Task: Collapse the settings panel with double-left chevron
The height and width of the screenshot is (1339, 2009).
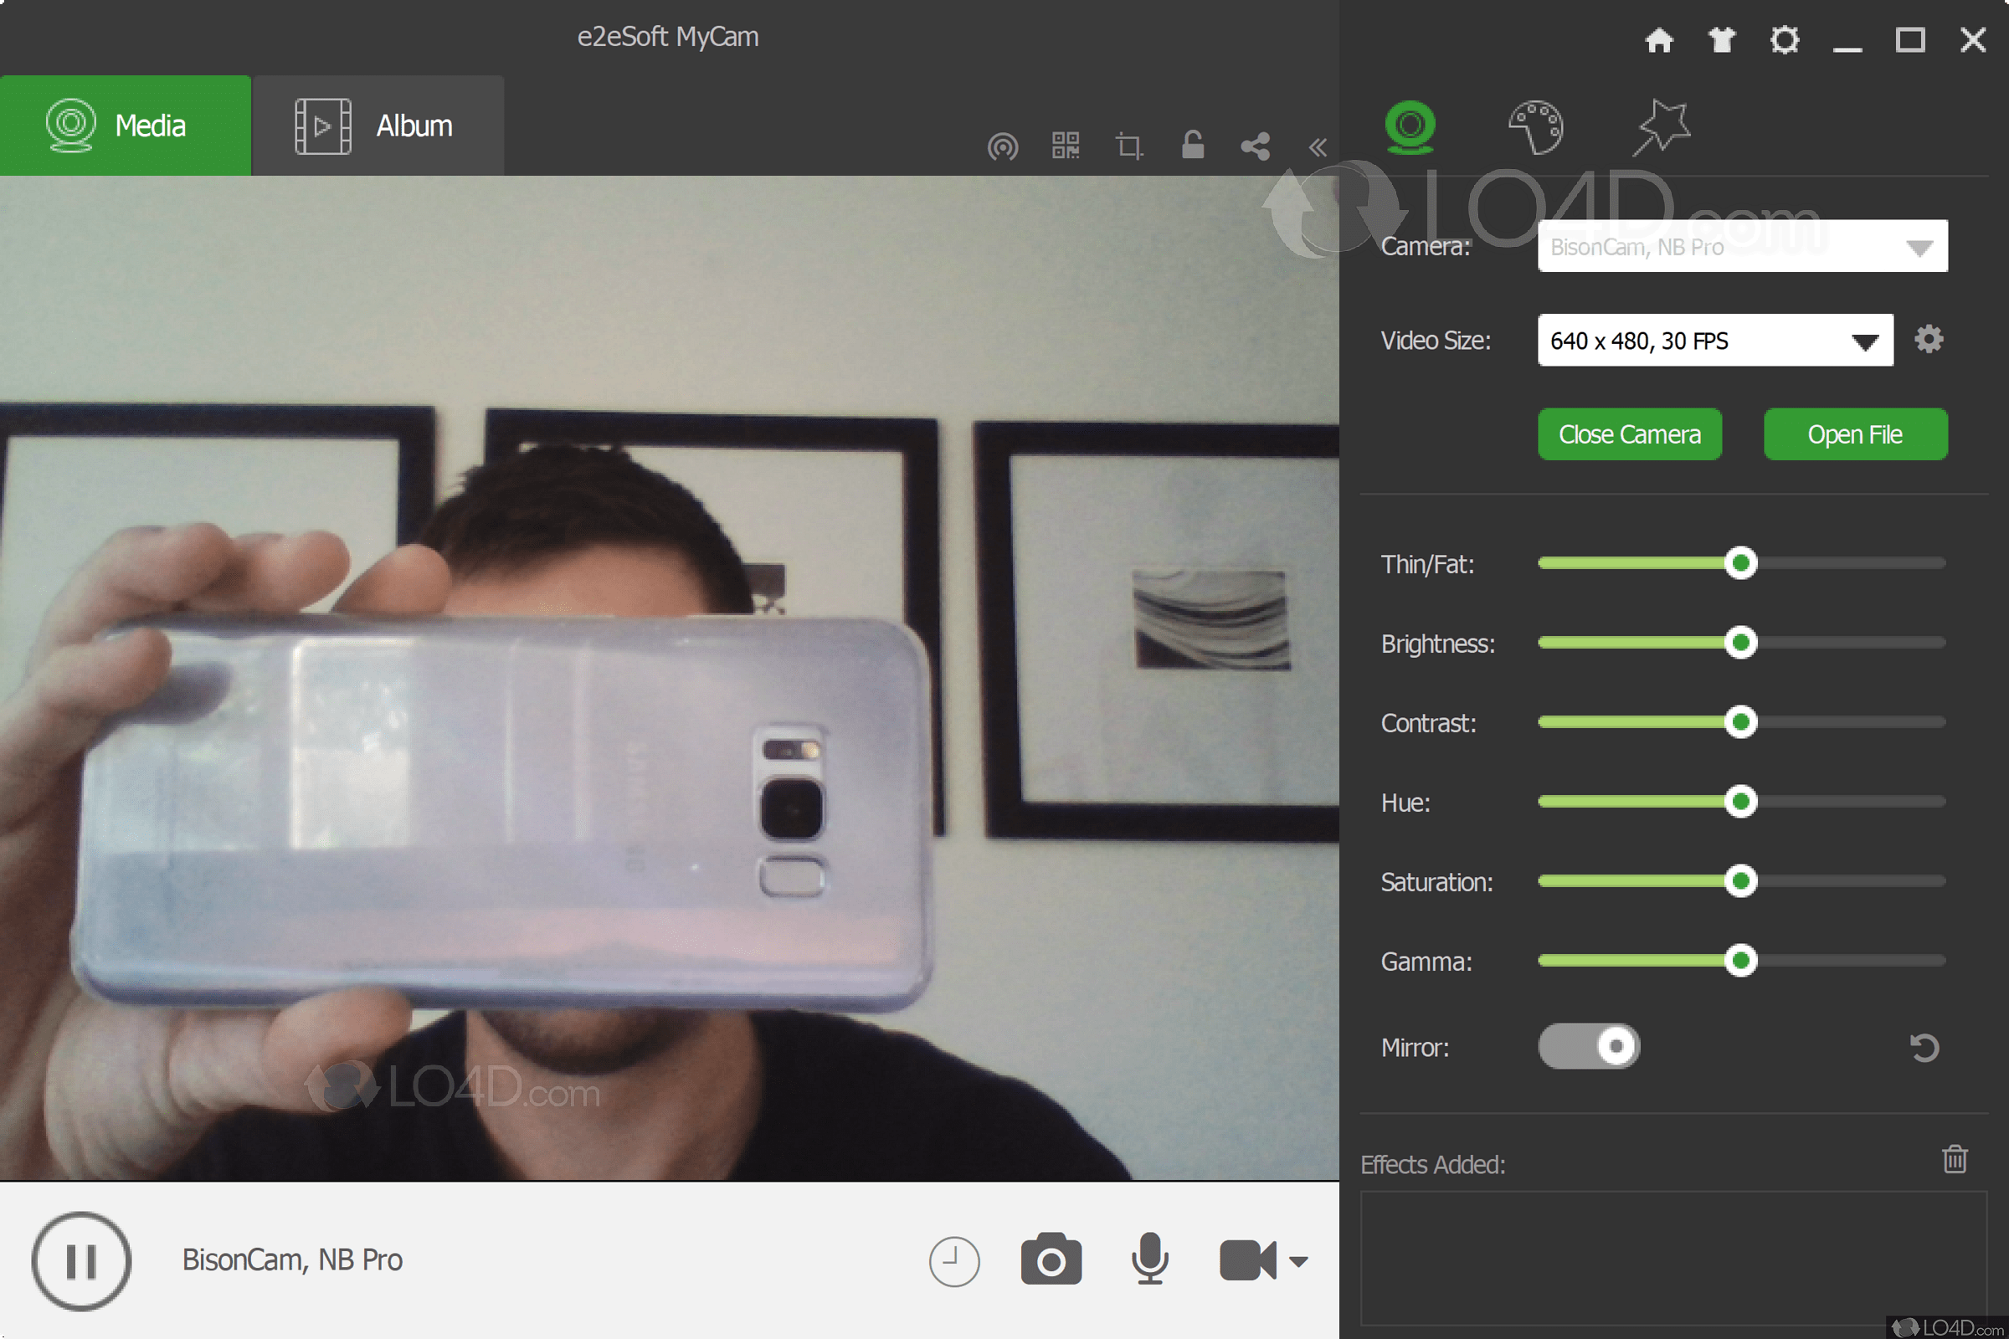Action: tap(1317, 146)
